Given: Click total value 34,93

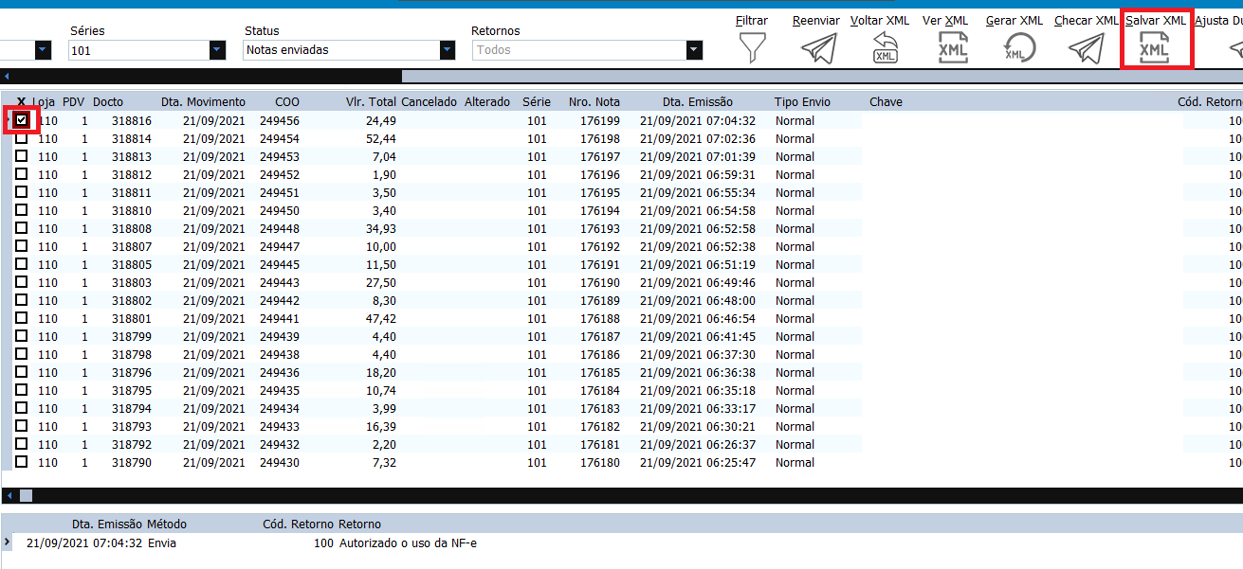Looking at the screenshot, I should click(381, 228).
